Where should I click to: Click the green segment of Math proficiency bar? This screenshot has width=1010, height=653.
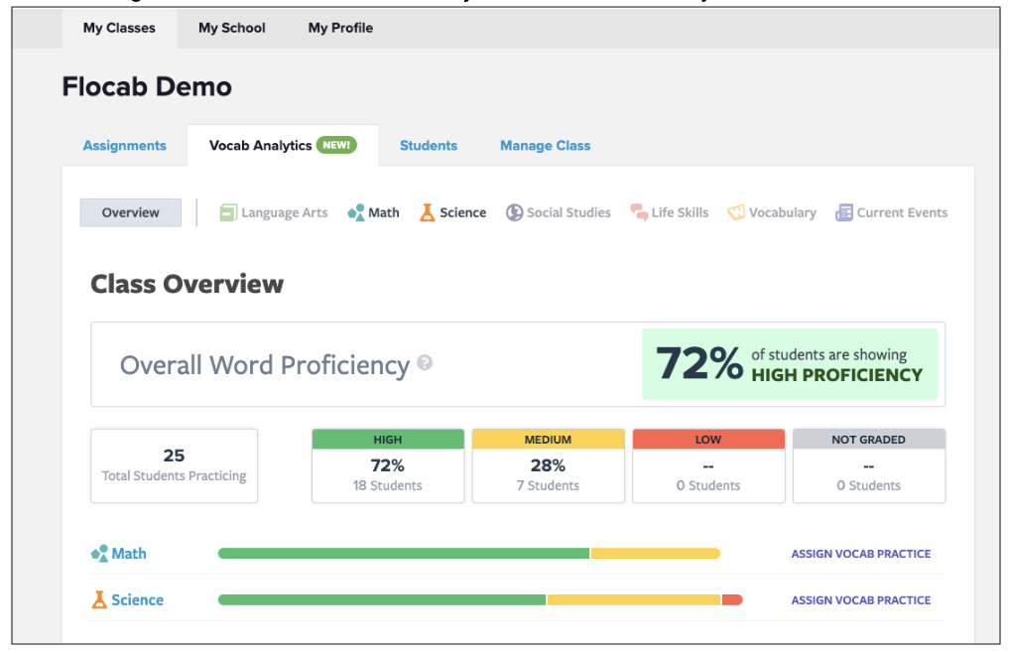pos(404,553)
